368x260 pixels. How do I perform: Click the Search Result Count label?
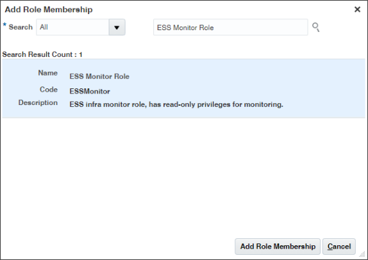point(42,54)
